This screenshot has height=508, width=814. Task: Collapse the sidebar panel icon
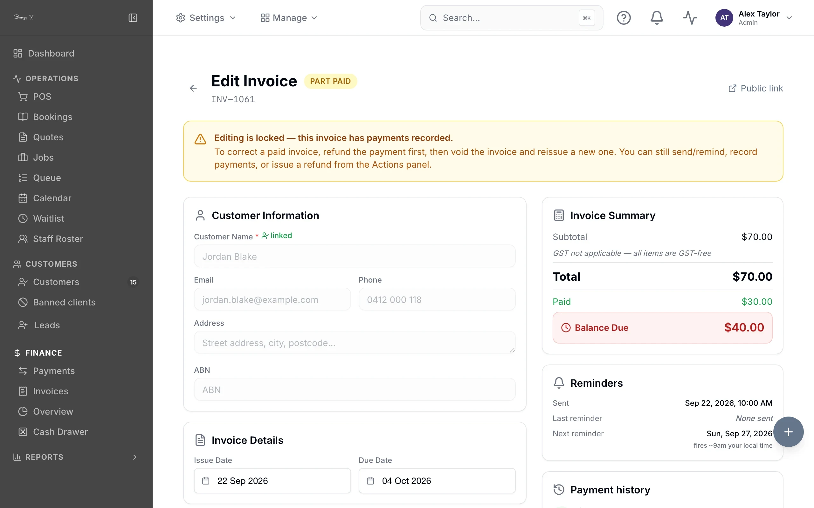click(x=133, y=18)
